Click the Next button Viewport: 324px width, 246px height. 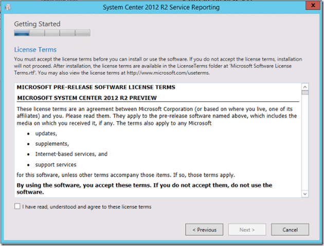point(247,230)
